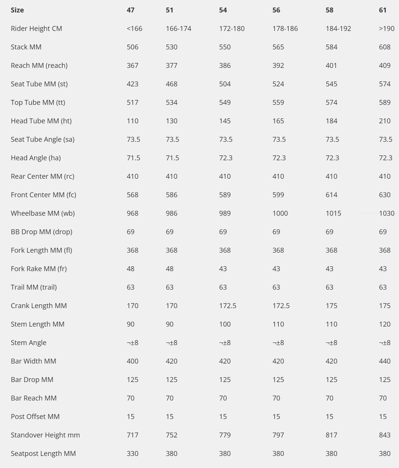
Task: Select the 524 seat tube value
Action: tap(278, 84)
